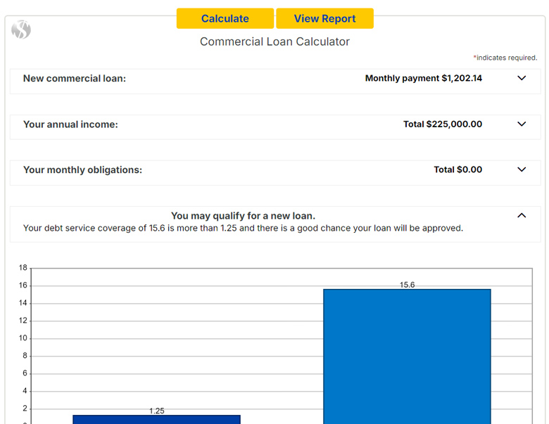This screenshot has width=549, height=424.
Task: Click the light blue 15.6 chart bar
Action: tap(408, 356)
